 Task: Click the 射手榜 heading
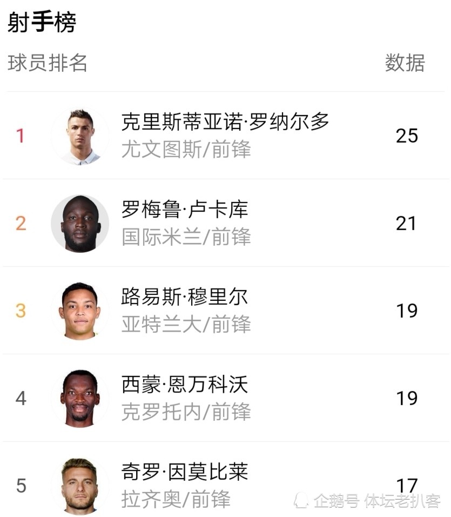[x=42, y=22]
